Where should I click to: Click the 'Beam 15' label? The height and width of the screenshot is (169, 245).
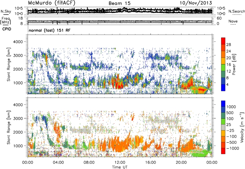(x=119, y=3)
